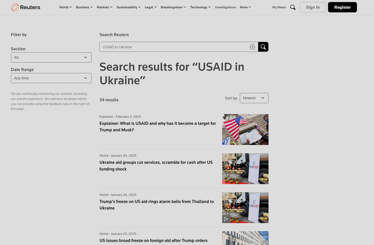374x245 pixels.
Task: Expand the Sustainability menu
Action: [129, 7]
